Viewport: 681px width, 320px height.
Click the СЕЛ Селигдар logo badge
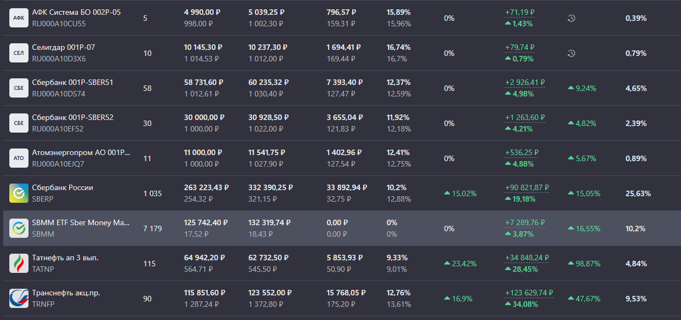(19, 53)
